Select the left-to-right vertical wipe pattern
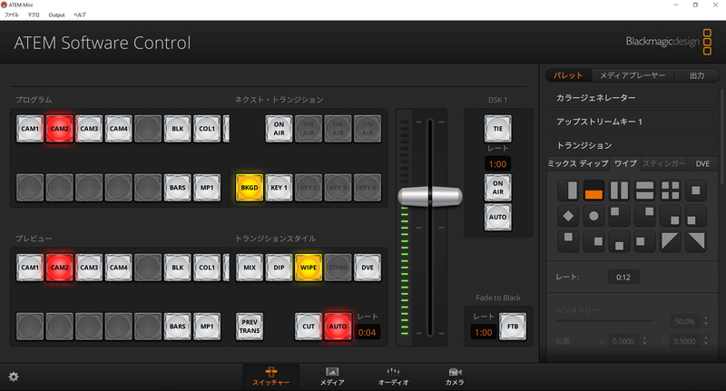 click(x=568, y=191)
